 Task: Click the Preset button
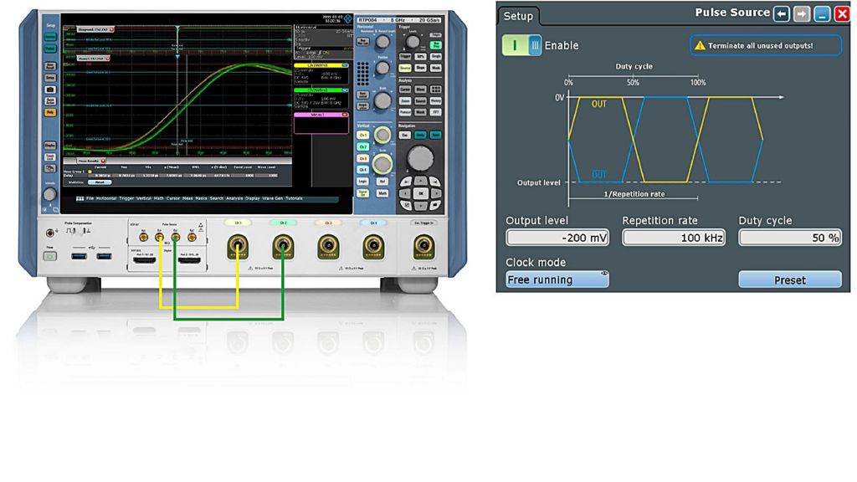(x=789, y=279)
